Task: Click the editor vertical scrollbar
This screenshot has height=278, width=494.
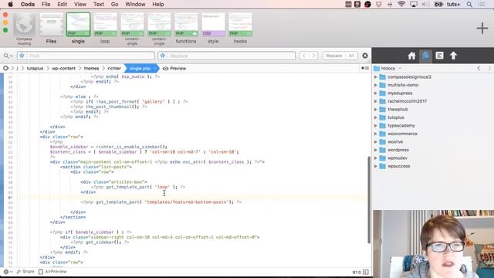Action: click(369, 200)
